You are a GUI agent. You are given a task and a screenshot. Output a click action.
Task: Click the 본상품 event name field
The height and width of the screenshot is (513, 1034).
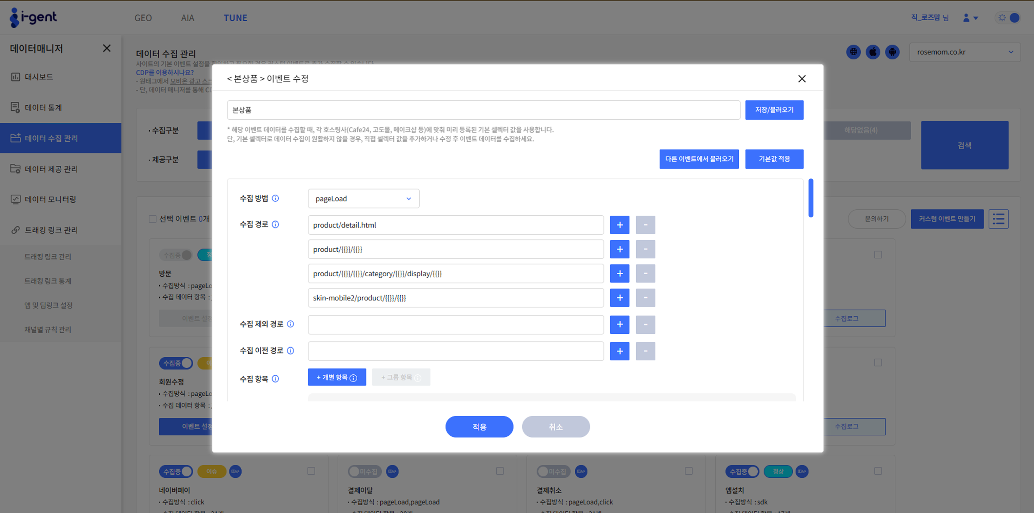483,110
